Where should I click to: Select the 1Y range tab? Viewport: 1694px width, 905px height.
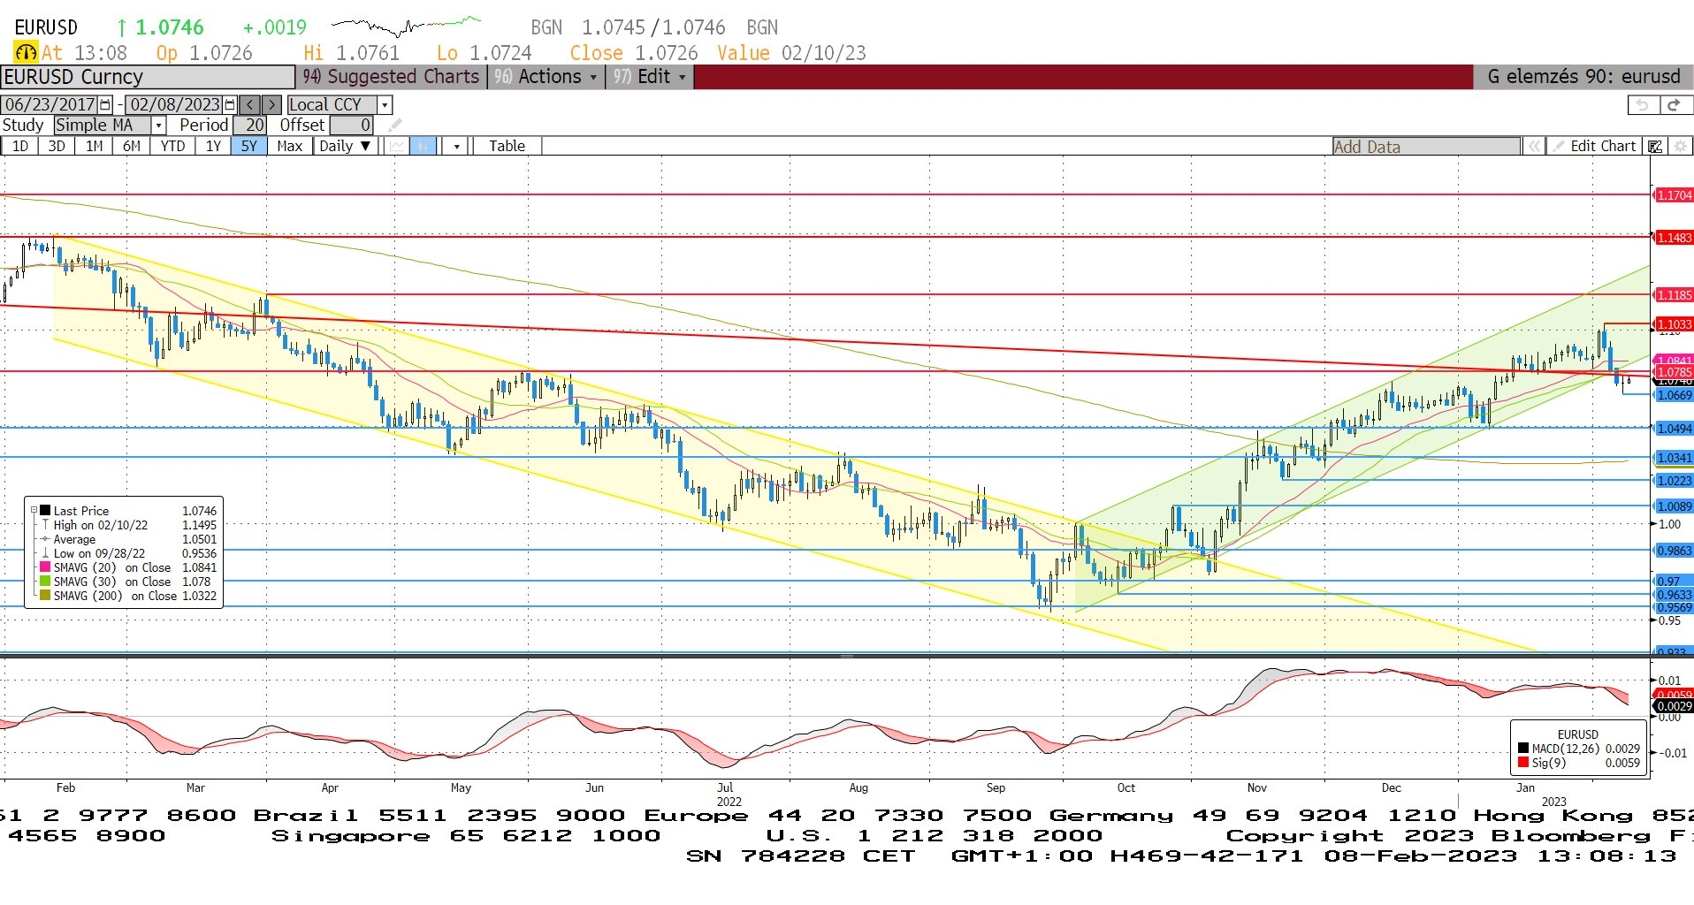(213, 146)
